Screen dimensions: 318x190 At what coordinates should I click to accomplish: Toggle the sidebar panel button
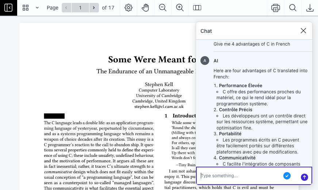[x=8, y=8]
